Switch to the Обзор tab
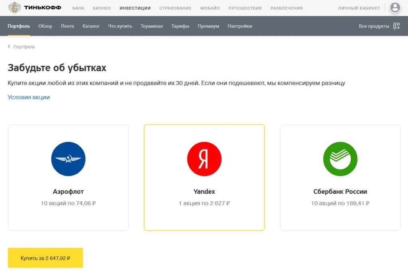Image resolution: width=408 pixels, height=271 pixels. tap(45, 26)
